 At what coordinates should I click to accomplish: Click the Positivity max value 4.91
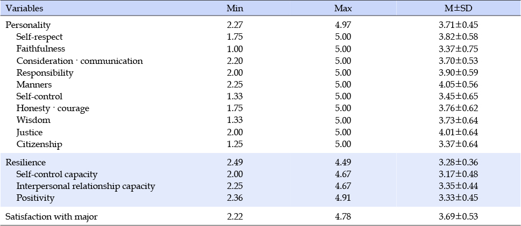coord(343,198)
